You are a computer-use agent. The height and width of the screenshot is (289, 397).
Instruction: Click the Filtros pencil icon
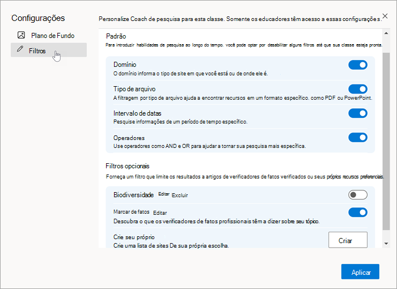tap(20, 49)
